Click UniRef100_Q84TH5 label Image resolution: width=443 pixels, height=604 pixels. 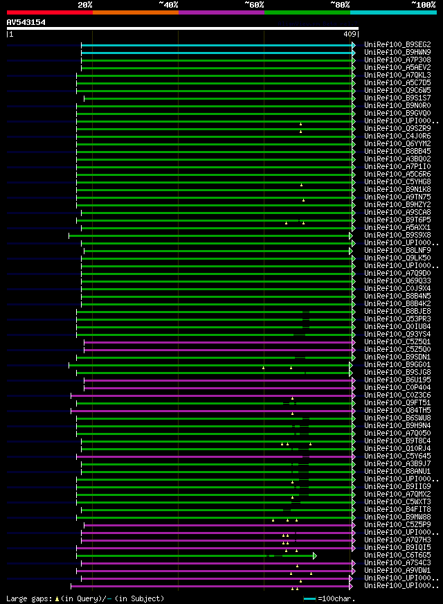click(x=397, y=410)
